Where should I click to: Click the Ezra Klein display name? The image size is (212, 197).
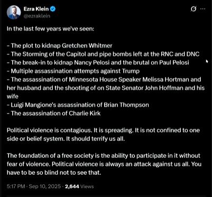(36, 8)
